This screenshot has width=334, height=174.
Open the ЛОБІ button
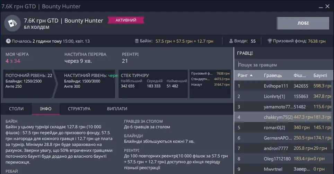click(302, 23)
